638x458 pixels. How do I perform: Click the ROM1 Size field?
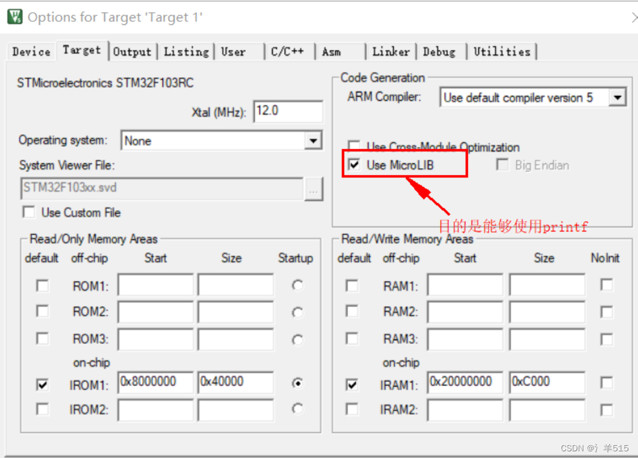236,284
